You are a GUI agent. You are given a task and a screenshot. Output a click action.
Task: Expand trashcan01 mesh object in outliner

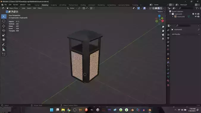coord(173,17)
